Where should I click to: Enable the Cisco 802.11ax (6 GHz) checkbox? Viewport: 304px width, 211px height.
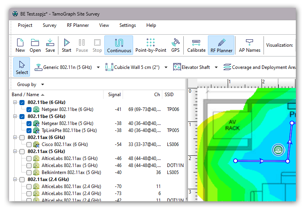coord(29,144)
